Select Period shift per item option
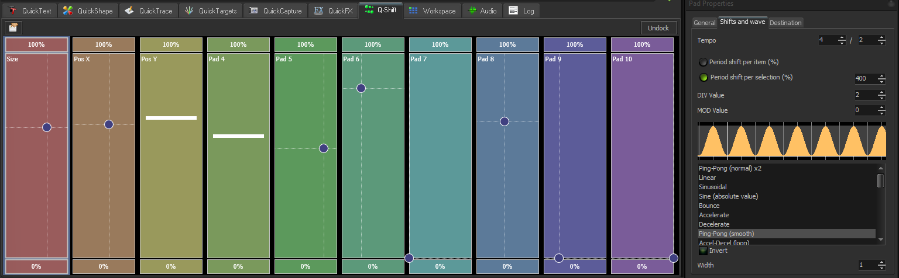This screenshot has height=278, width=899. click(x=703, y=62)
